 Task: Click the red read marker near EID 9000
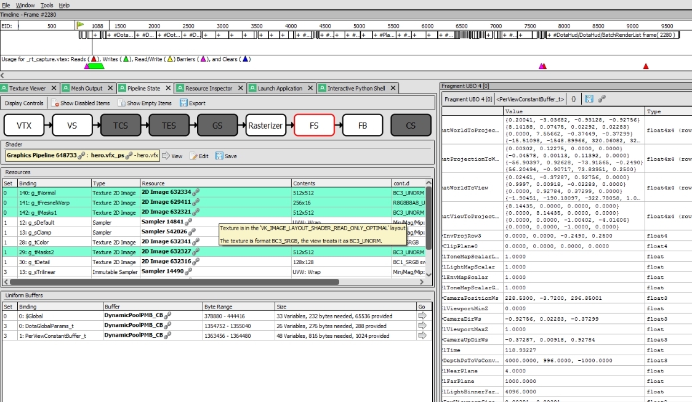point(646,66)
